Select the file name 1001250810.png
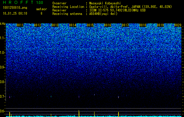The width and height of the screenshot is (184, 117). tap(15, 8)
